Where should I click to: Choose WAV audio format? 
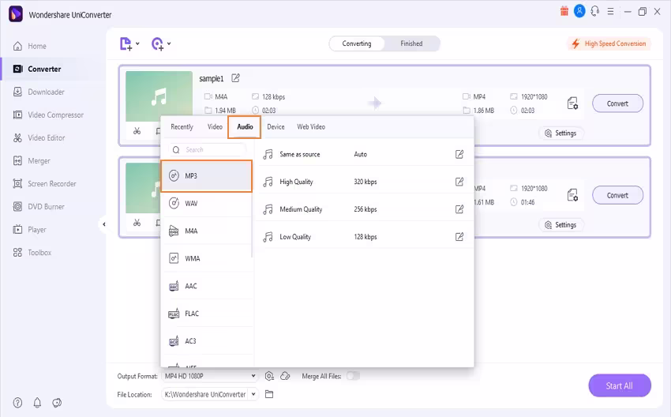coord(207,203)
